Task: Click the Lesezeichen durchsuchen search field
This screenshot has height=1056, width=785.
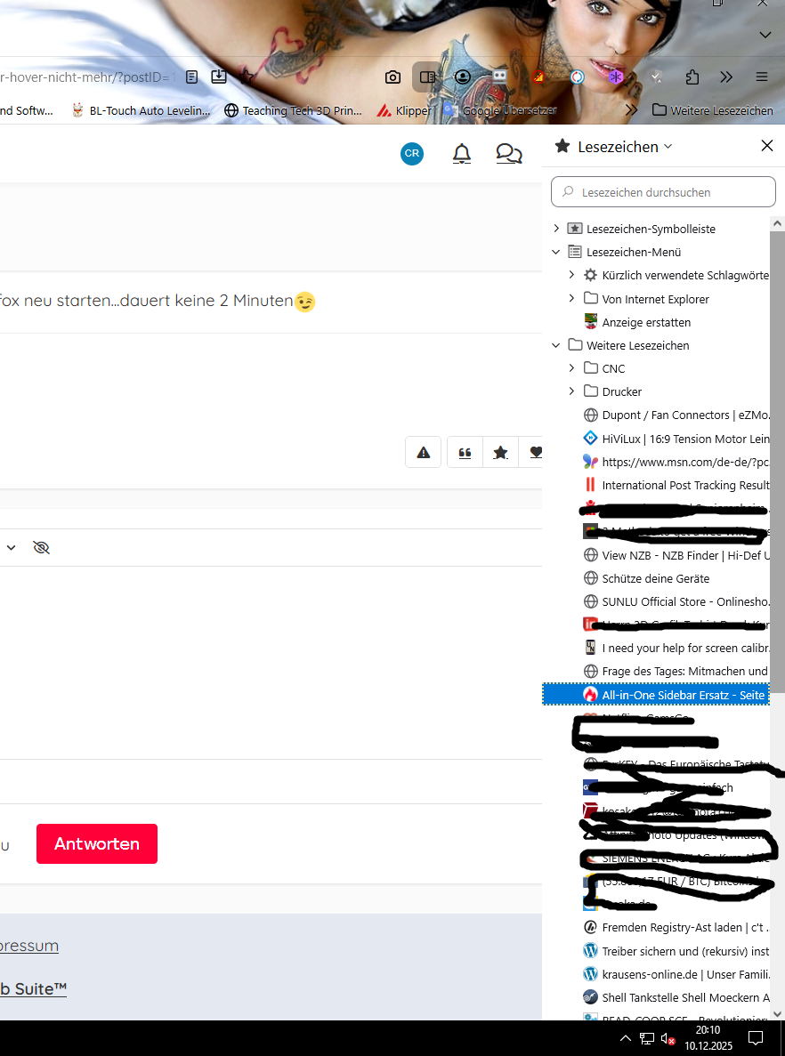Action: [x=663, y=192]
